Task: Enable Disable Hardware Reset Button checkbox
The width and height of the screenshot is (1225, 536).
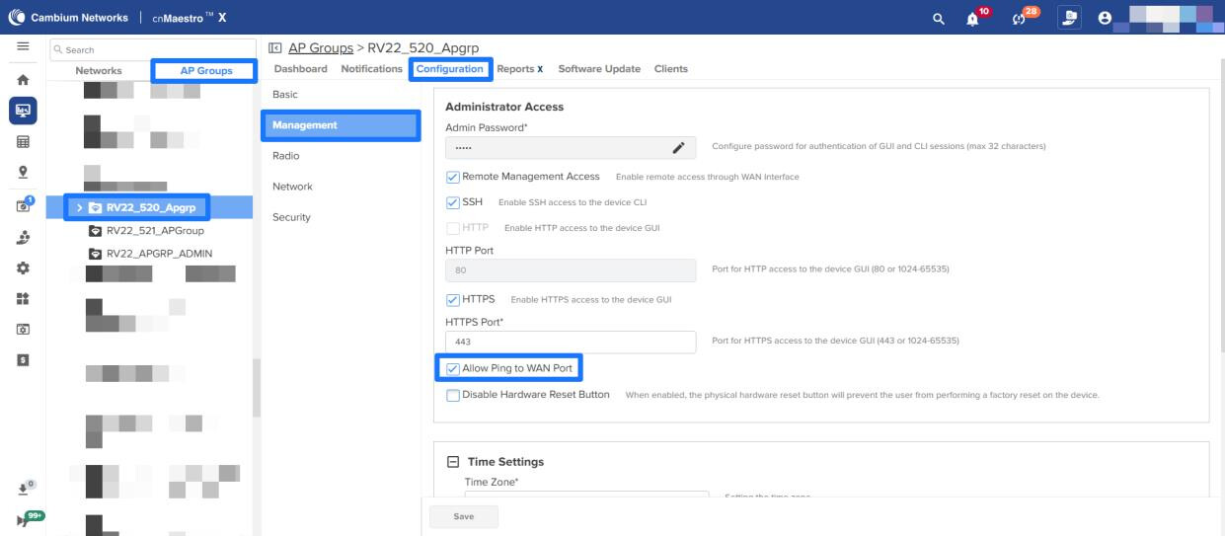Action: (453, 396)
